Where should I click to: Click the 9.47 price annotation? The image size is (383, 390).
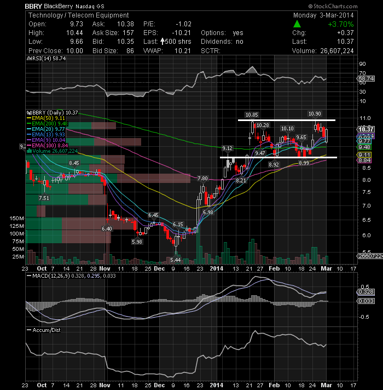pos(260,153)
